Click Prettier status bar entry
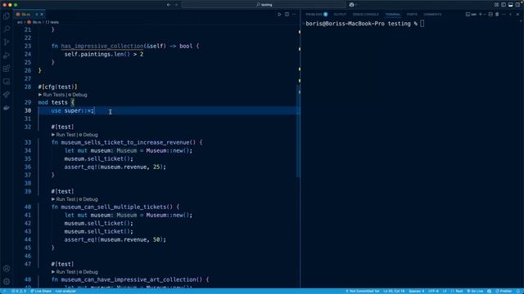This screenshot has height=294, width=524. 504,291
